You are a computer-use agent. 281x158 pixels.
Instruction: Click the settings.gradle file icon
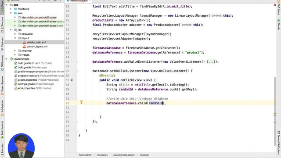(16, 84)
